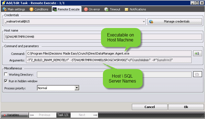This screenshot has width=205, height=119.
Task: Enable the Working Directory checkbox
Action: [x=6, y=75]
